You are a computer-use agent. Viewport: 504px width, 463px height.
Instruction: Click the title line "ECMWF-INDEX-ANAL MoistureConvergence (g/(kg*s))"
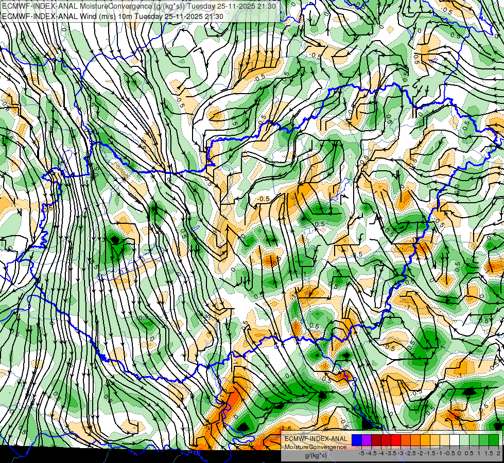[94, 6]
